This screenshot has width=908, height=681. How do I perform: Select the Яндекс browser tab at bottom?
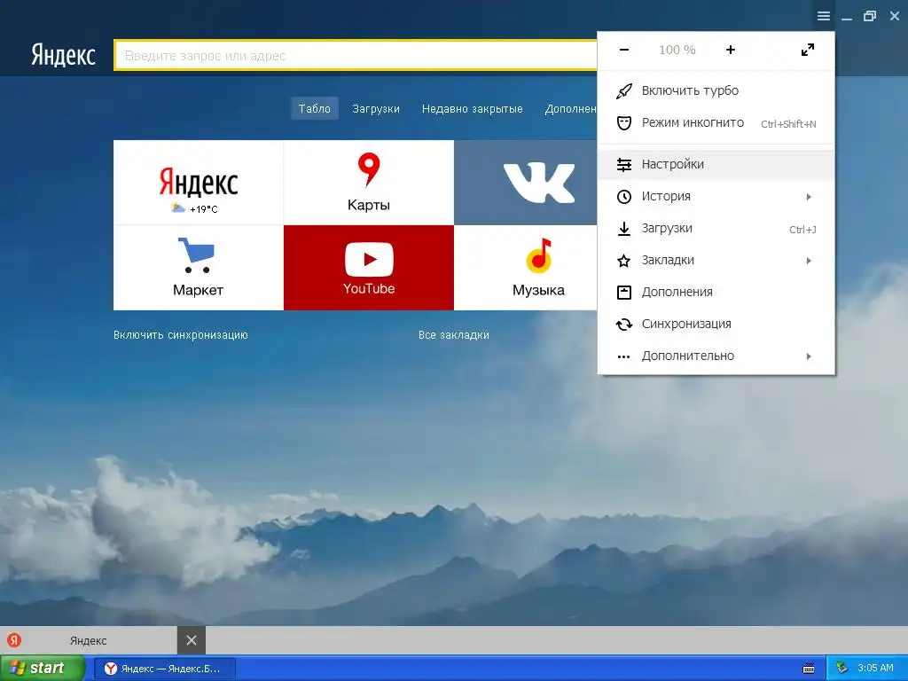pyautogui.click(x=89, y=640)
